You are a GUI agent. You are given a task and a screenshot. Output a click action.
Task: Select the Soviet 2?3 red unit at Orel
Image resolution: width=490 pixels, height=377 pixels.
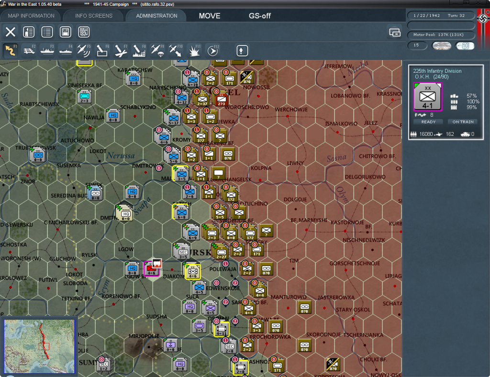click(x=221, y=100)
